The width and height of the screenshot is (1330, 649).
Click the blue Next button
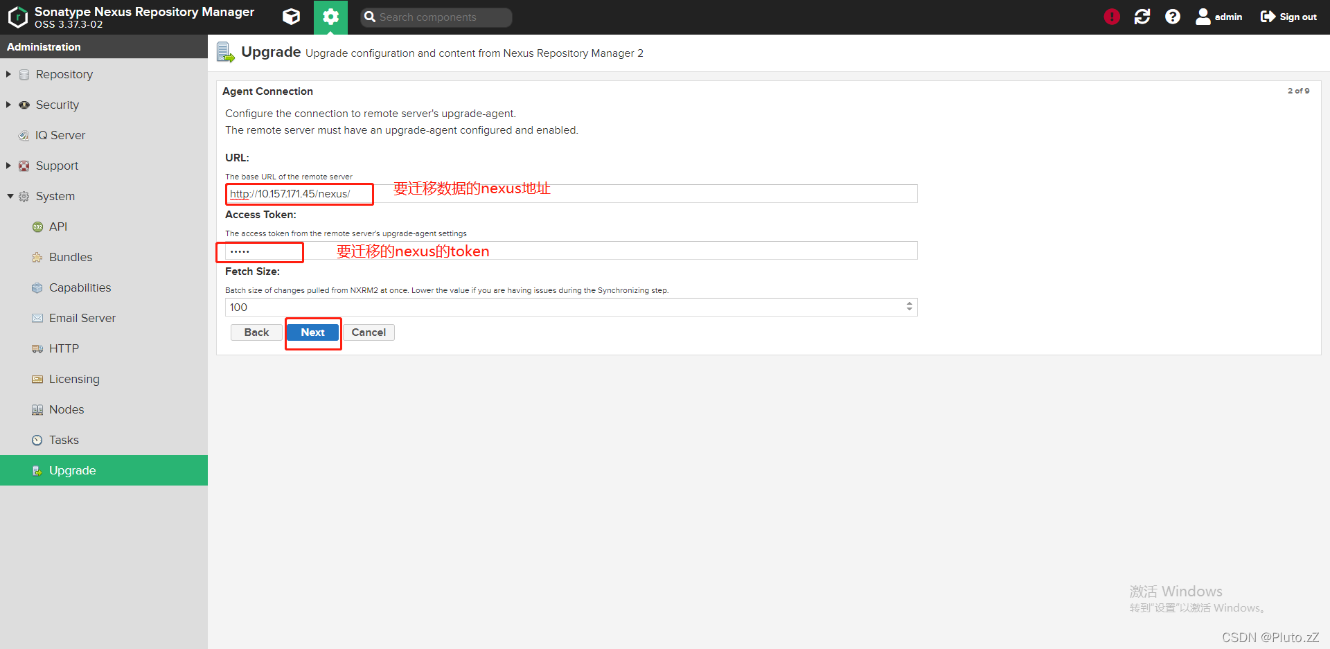(312, 332)
